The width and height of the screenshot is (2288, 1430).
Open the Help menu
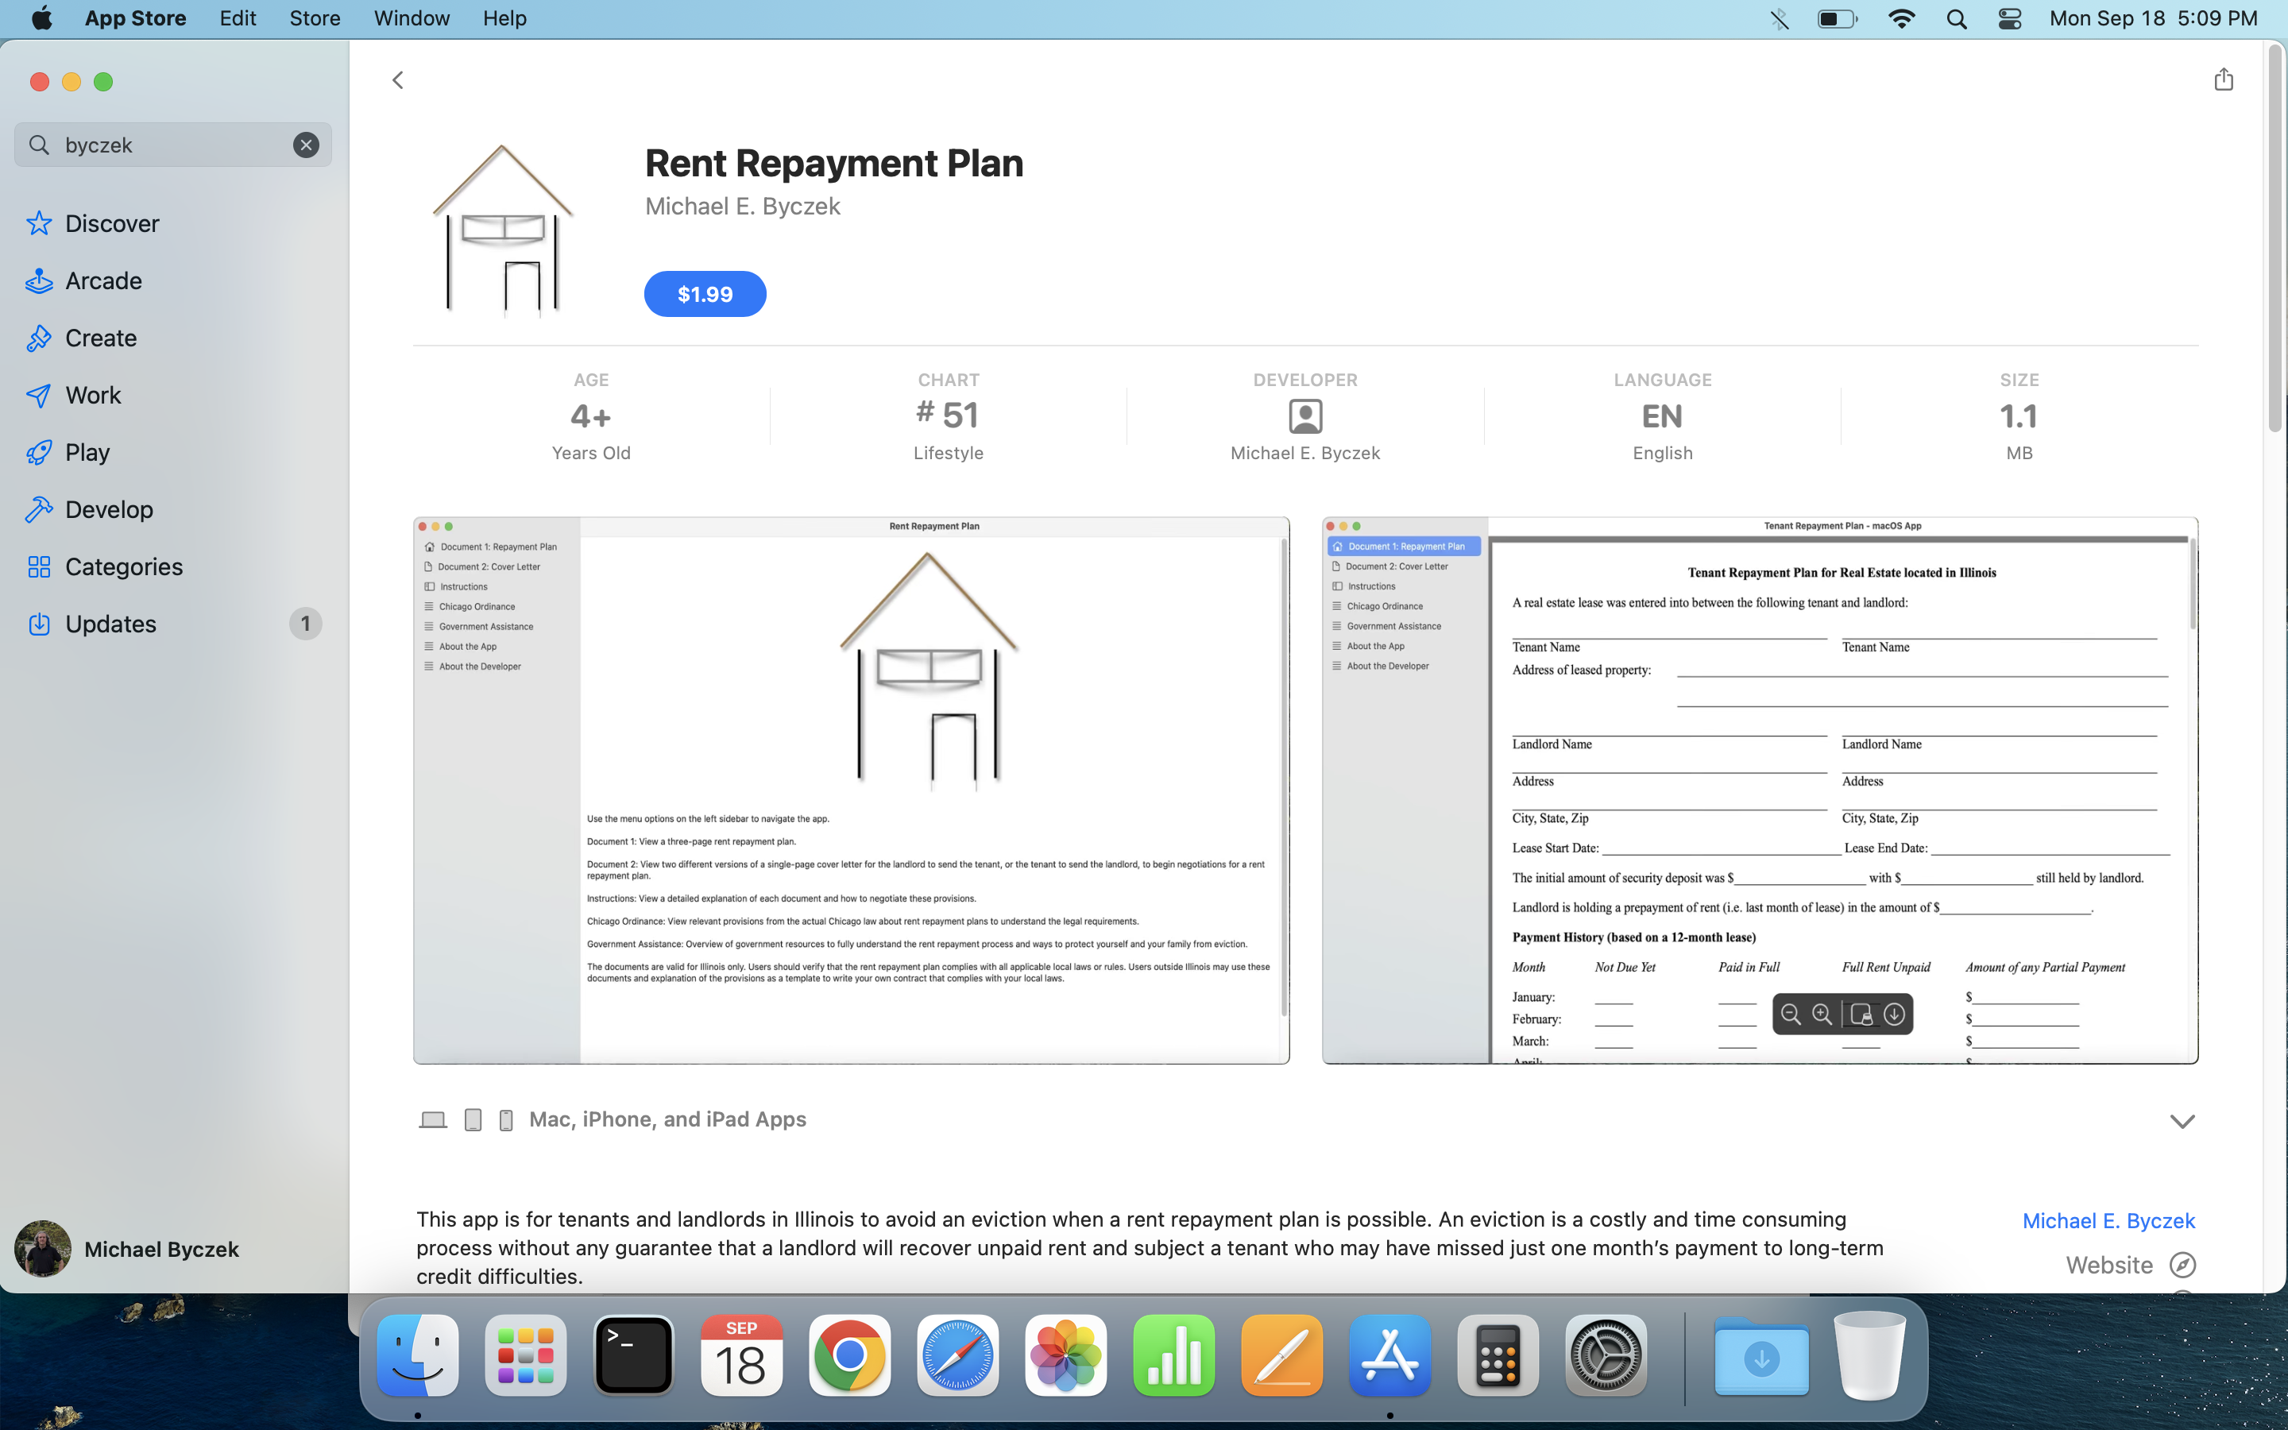(x=504, y=18)
